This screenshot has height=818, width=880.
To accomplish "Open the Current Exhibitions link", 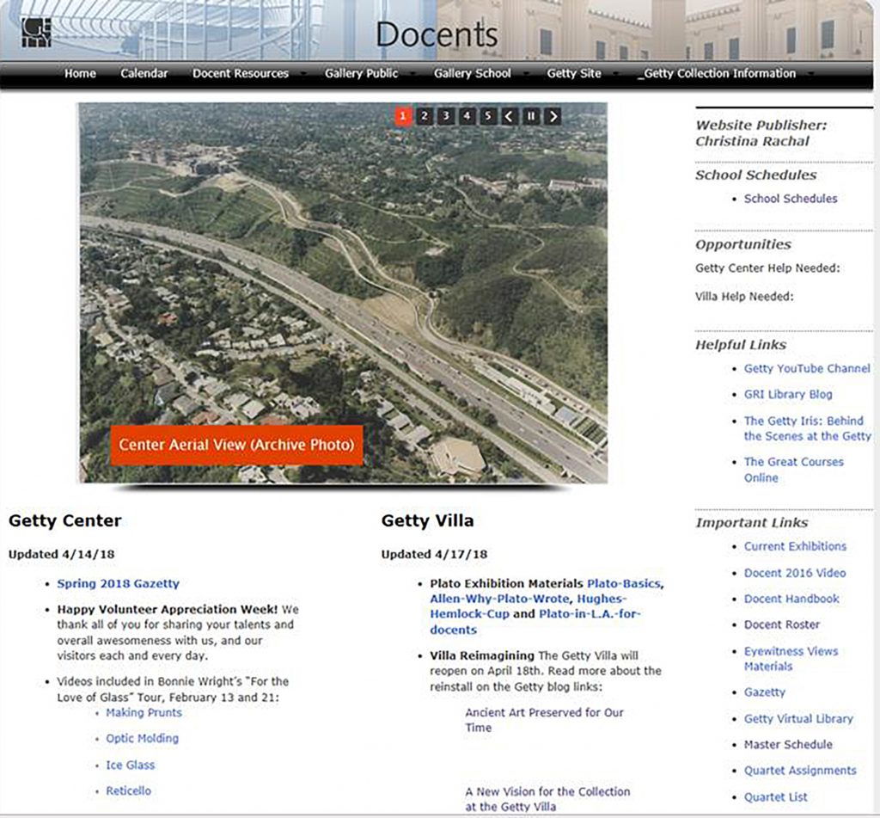I will pos(795,546).
